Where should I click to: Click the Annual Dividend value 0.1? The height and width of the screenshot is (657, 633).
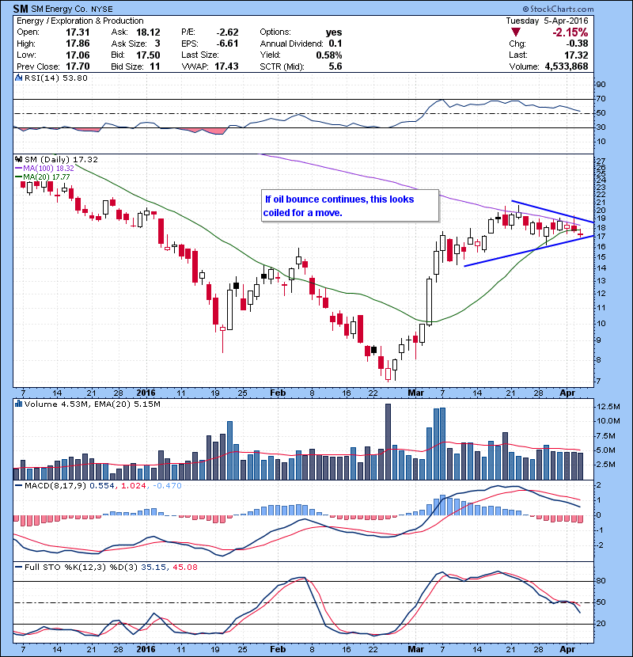click(335, 44)
